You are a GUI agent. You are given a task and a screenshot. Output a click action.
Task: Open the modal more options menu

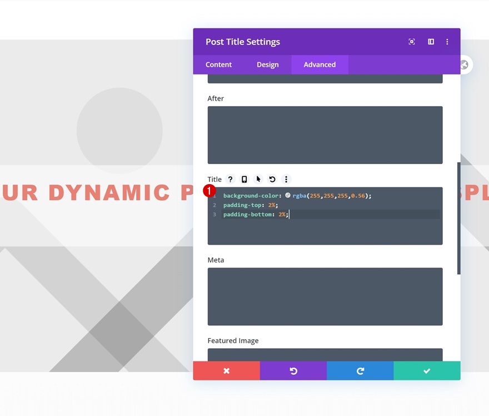tap(447, 42)
